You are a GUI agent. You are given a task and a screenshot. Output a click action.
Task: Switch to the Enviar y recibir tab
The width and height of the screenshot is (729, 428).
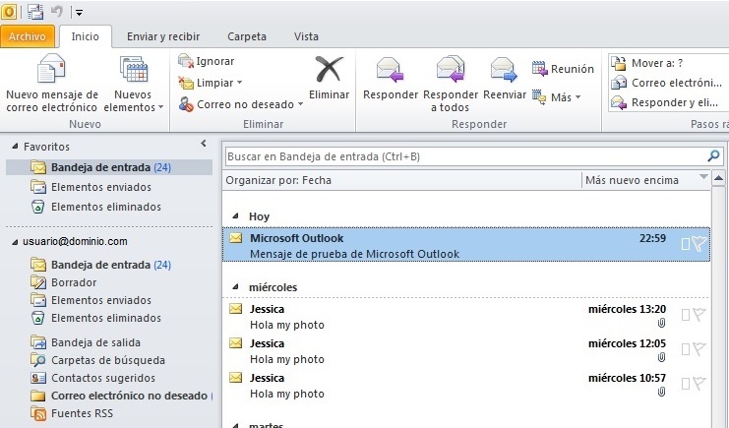point(163,36)
